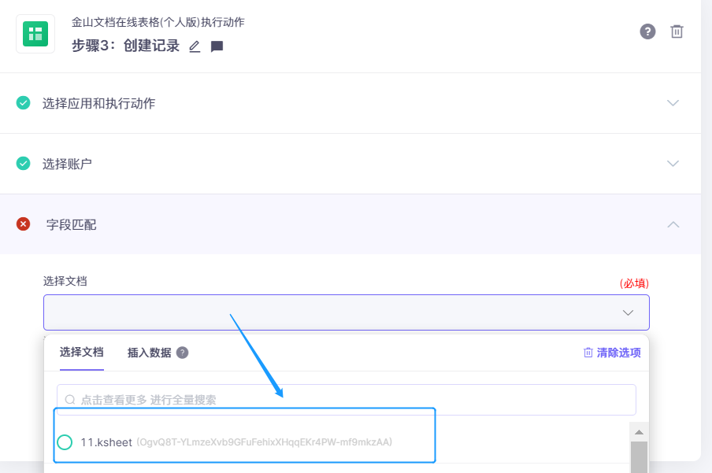Click the 清除选项 link

pos(612,353)
